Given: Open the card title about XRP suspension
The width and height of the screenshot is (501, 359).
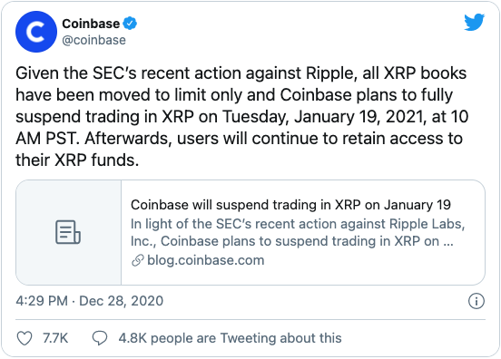Looking at the screenshot, I should pos(290,205).
